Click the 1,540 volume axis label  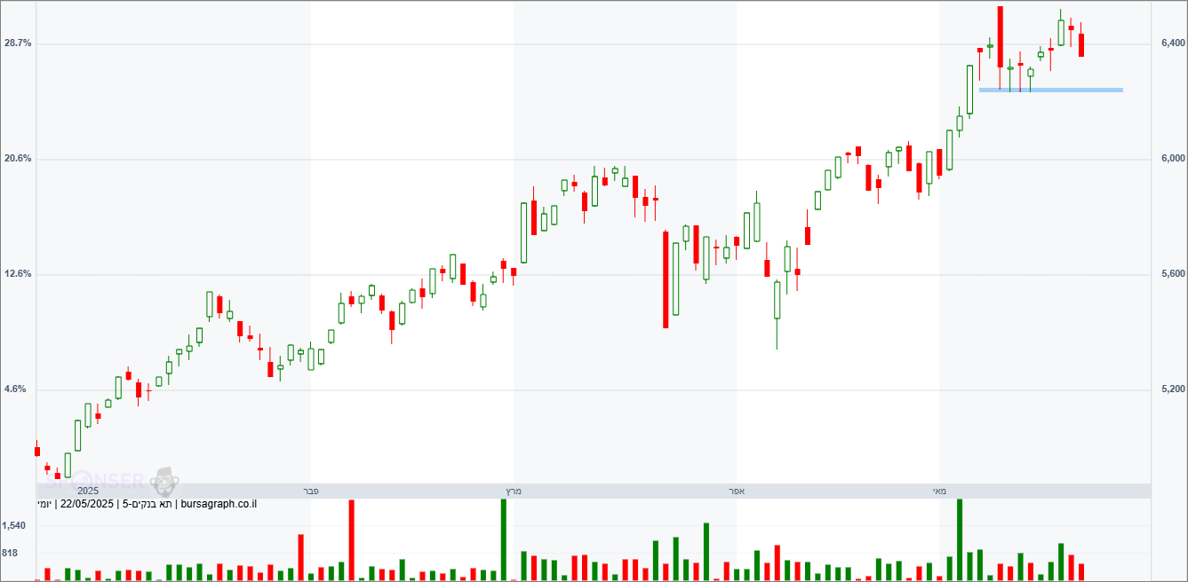14,525
